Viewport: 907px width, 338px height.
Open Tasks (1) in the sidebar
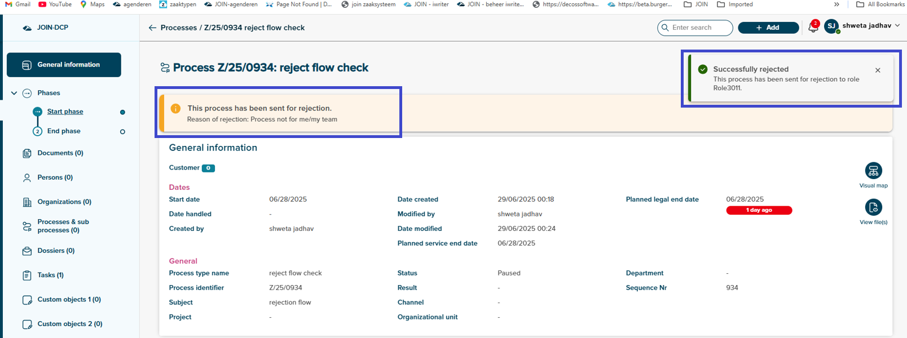coord(50,275)
